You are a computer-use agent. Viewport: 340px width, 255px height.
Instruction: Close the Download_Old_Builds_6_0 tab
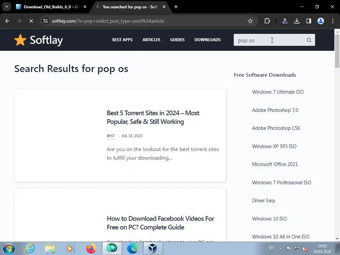tap(85, 7)
